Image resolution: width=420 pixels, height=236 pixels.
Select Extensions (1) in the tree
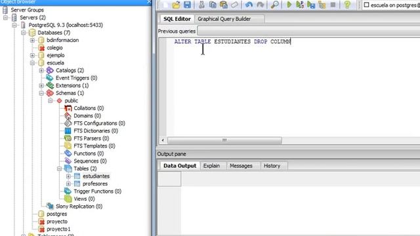pos(72,86)
